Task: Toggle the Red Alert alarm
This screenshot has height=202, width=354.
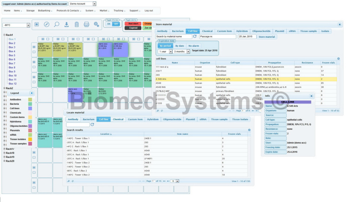Action: click(x=133, y=24)
